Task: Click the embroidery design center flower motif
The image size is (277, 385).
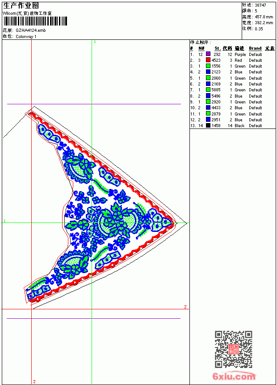Action: pyautogui.click(x=115, y=221)
